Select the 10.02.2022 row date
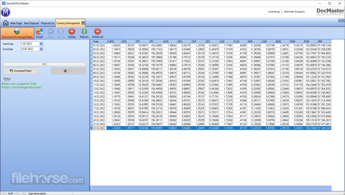Screen dimensions: 345x195 (99, 81)
